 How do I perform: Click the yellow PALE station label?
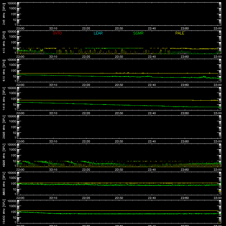180,33
